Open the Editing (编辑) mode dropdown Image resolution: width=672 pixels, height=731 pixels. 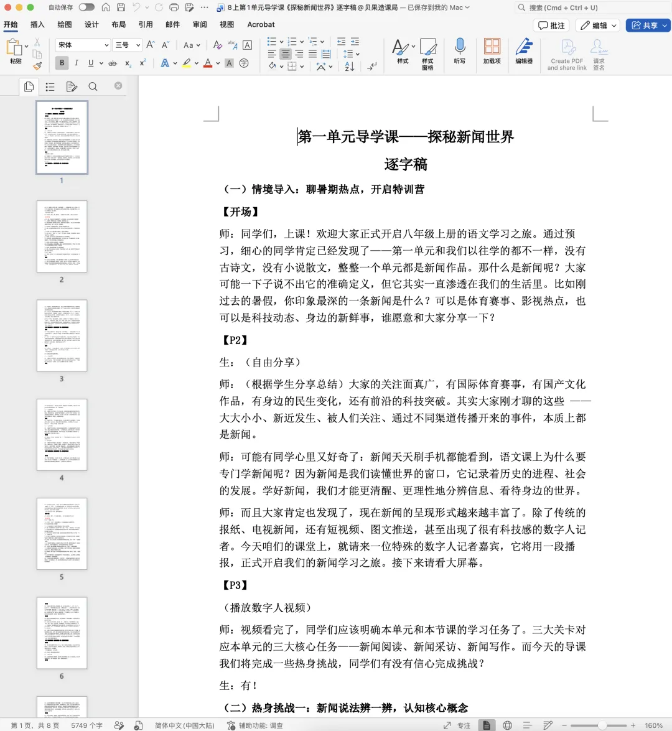tap(598, 26)
